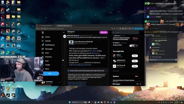The height and width of the screenshot is (104, 184).
Task: Open the Firefox icon in taskbar
Action: [108, 102]
